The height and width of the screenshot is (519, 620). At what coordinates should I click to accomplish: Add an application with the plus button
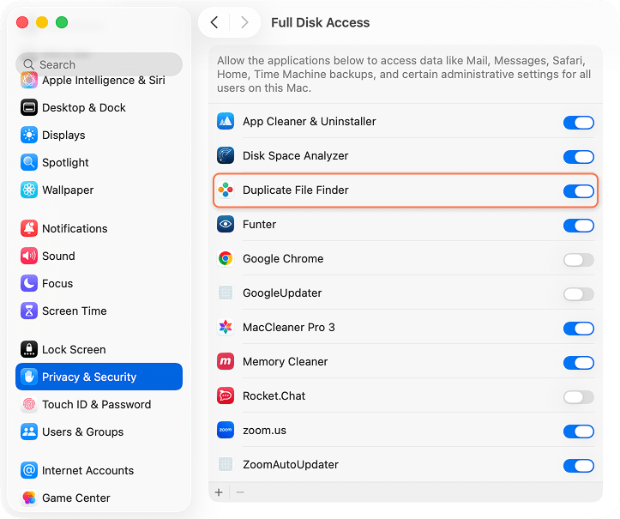tap(219, 492)
